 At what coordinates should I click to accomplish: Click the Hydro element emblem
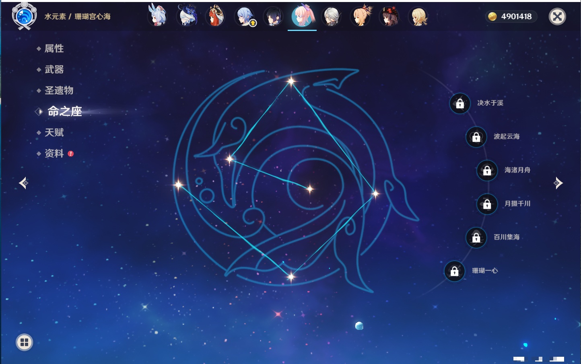pyautogui.click(x=24, y=16)
